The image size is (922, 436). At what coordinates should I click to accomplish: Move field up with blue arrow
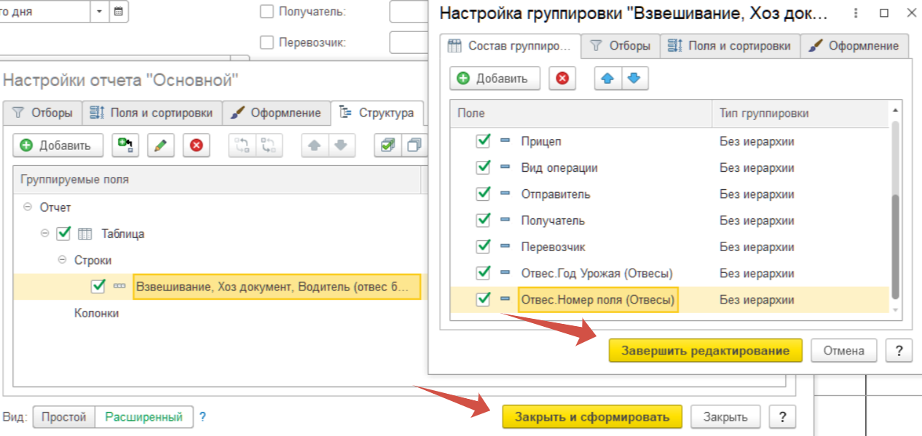(x=606, y=79)
